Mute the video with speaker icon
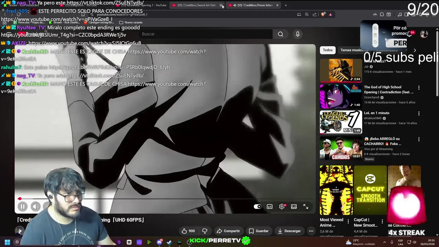439x247 pixels. (35, 207)
